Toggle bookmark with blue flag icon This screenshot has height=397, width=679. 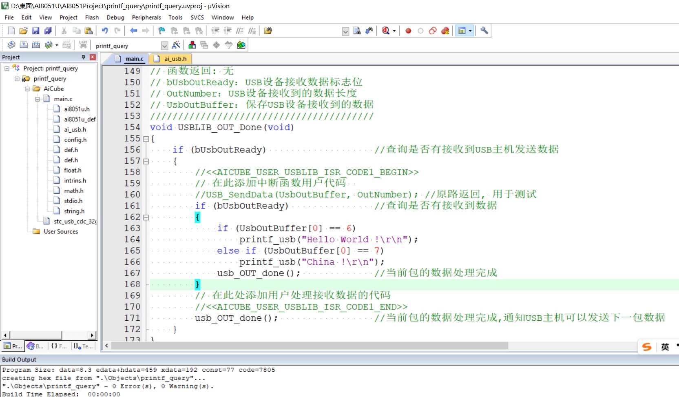(x=162, y=31)
